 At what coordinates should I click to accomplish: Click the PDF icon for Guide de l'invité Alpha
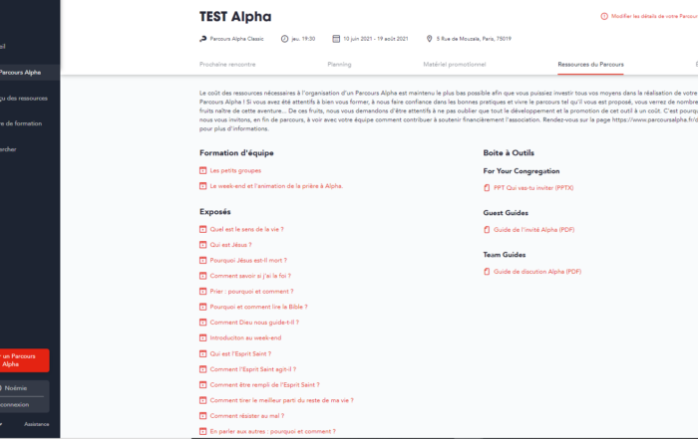(x=487, y=230)
